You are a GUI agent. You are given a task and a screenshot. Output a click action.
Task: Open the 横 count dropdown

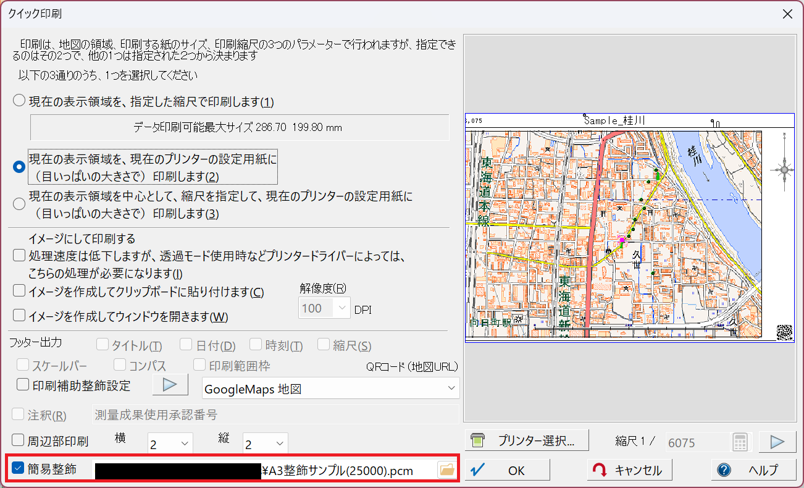point(170,444)
